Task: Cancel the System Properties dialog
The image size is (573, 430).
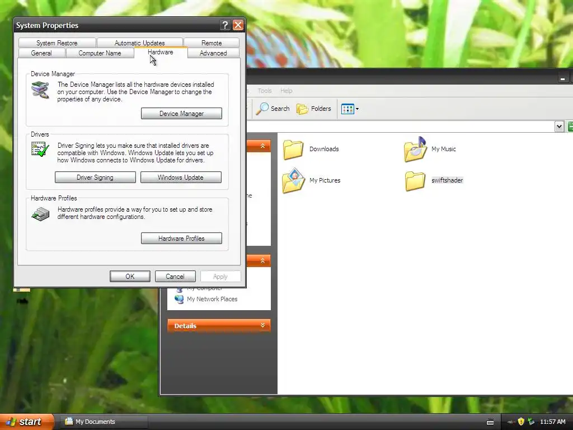Action: tap(175, 277)
